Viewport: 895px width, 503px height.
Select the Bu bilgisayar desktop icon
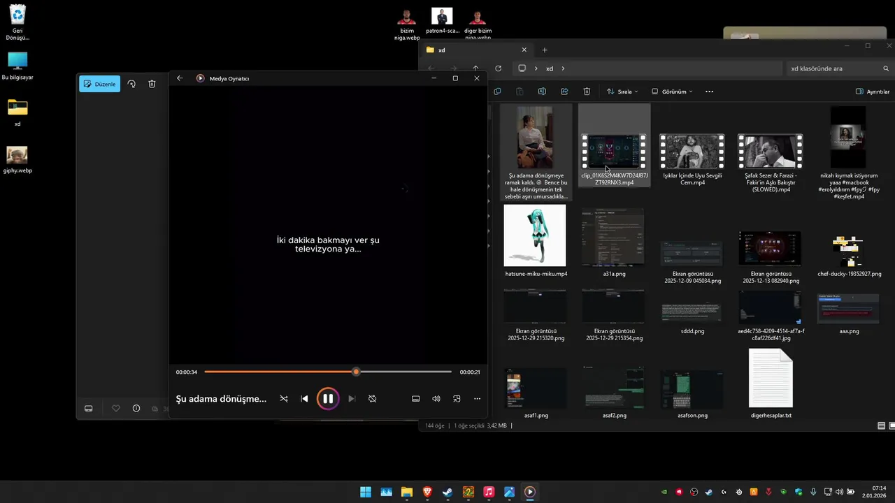(17, 66)
